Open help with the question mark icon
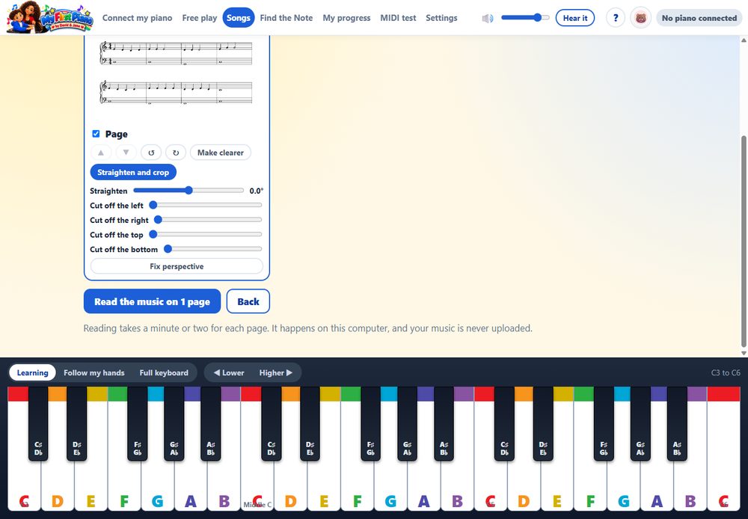This screenshot has width=748, height=519. click(x=616, y=18)
